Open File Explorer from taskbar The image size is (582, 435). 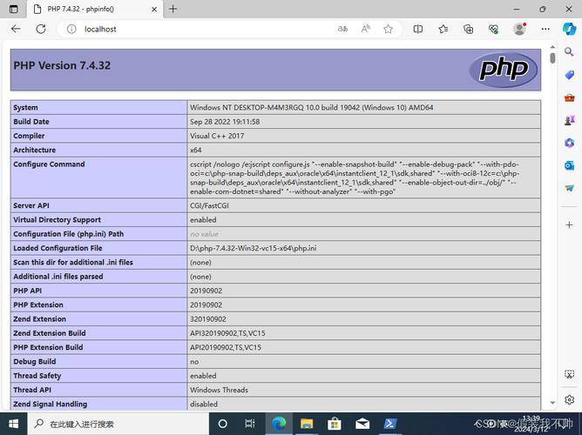(307, 424)
